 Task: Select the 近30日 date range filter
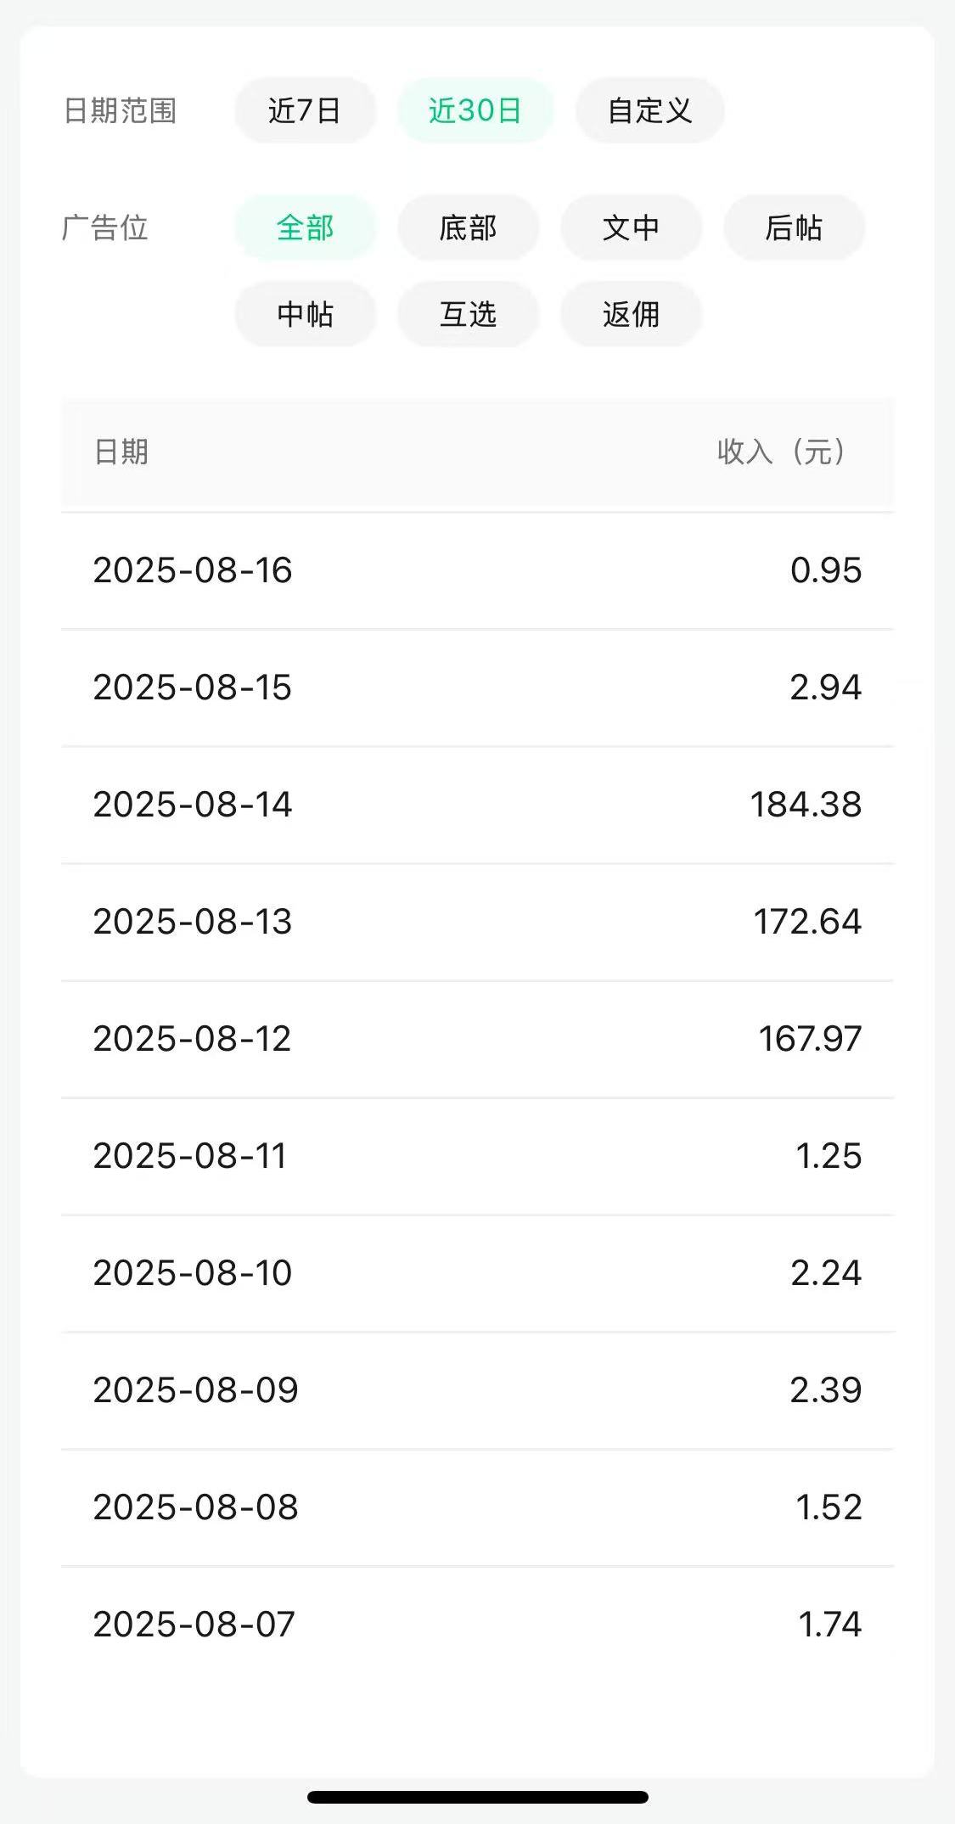pyautogui.click(x=475, y=110)
